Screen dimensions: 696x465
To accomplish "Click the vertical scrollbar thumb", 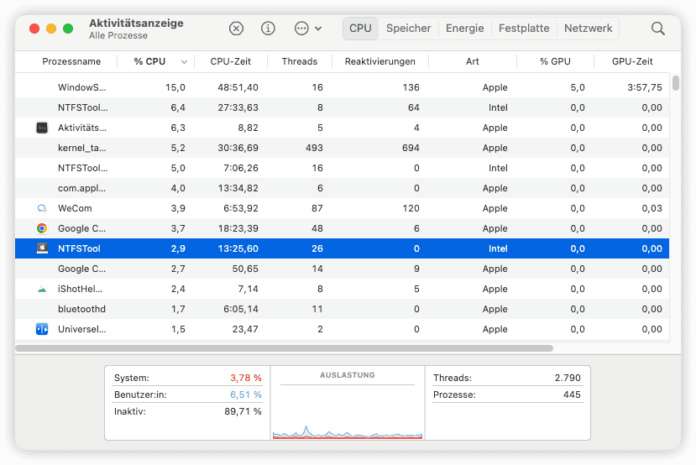I will tap(676, 83).
